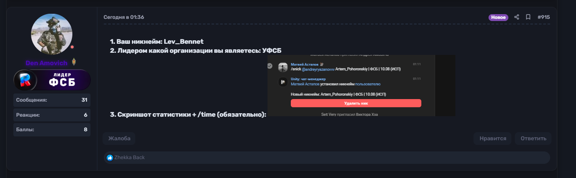Open the post permalink #915

tap(544, 17)
